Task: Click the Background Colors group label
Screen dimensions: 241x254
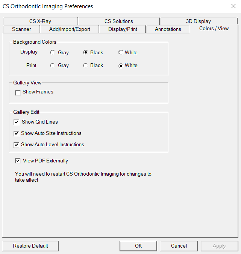Action: pos(35,42)
